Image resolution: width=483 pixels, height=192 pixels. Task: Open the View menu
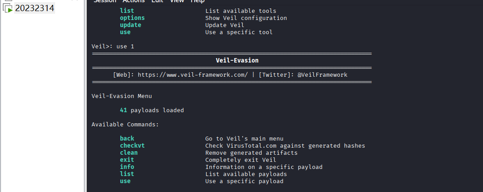click(177, 1)
